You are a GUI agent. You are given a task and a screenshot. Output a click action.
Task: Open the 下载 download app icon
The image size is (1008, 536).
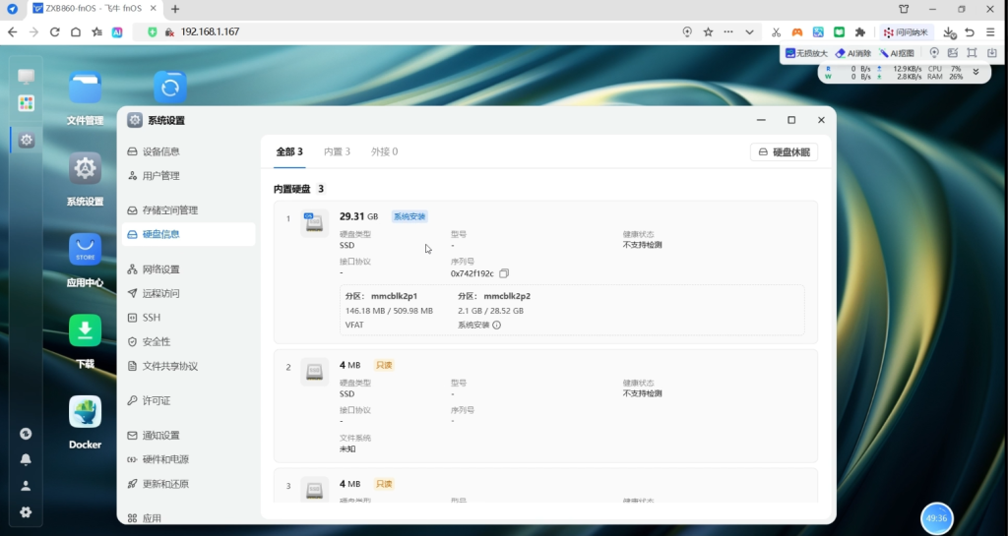tap(85, 331)
